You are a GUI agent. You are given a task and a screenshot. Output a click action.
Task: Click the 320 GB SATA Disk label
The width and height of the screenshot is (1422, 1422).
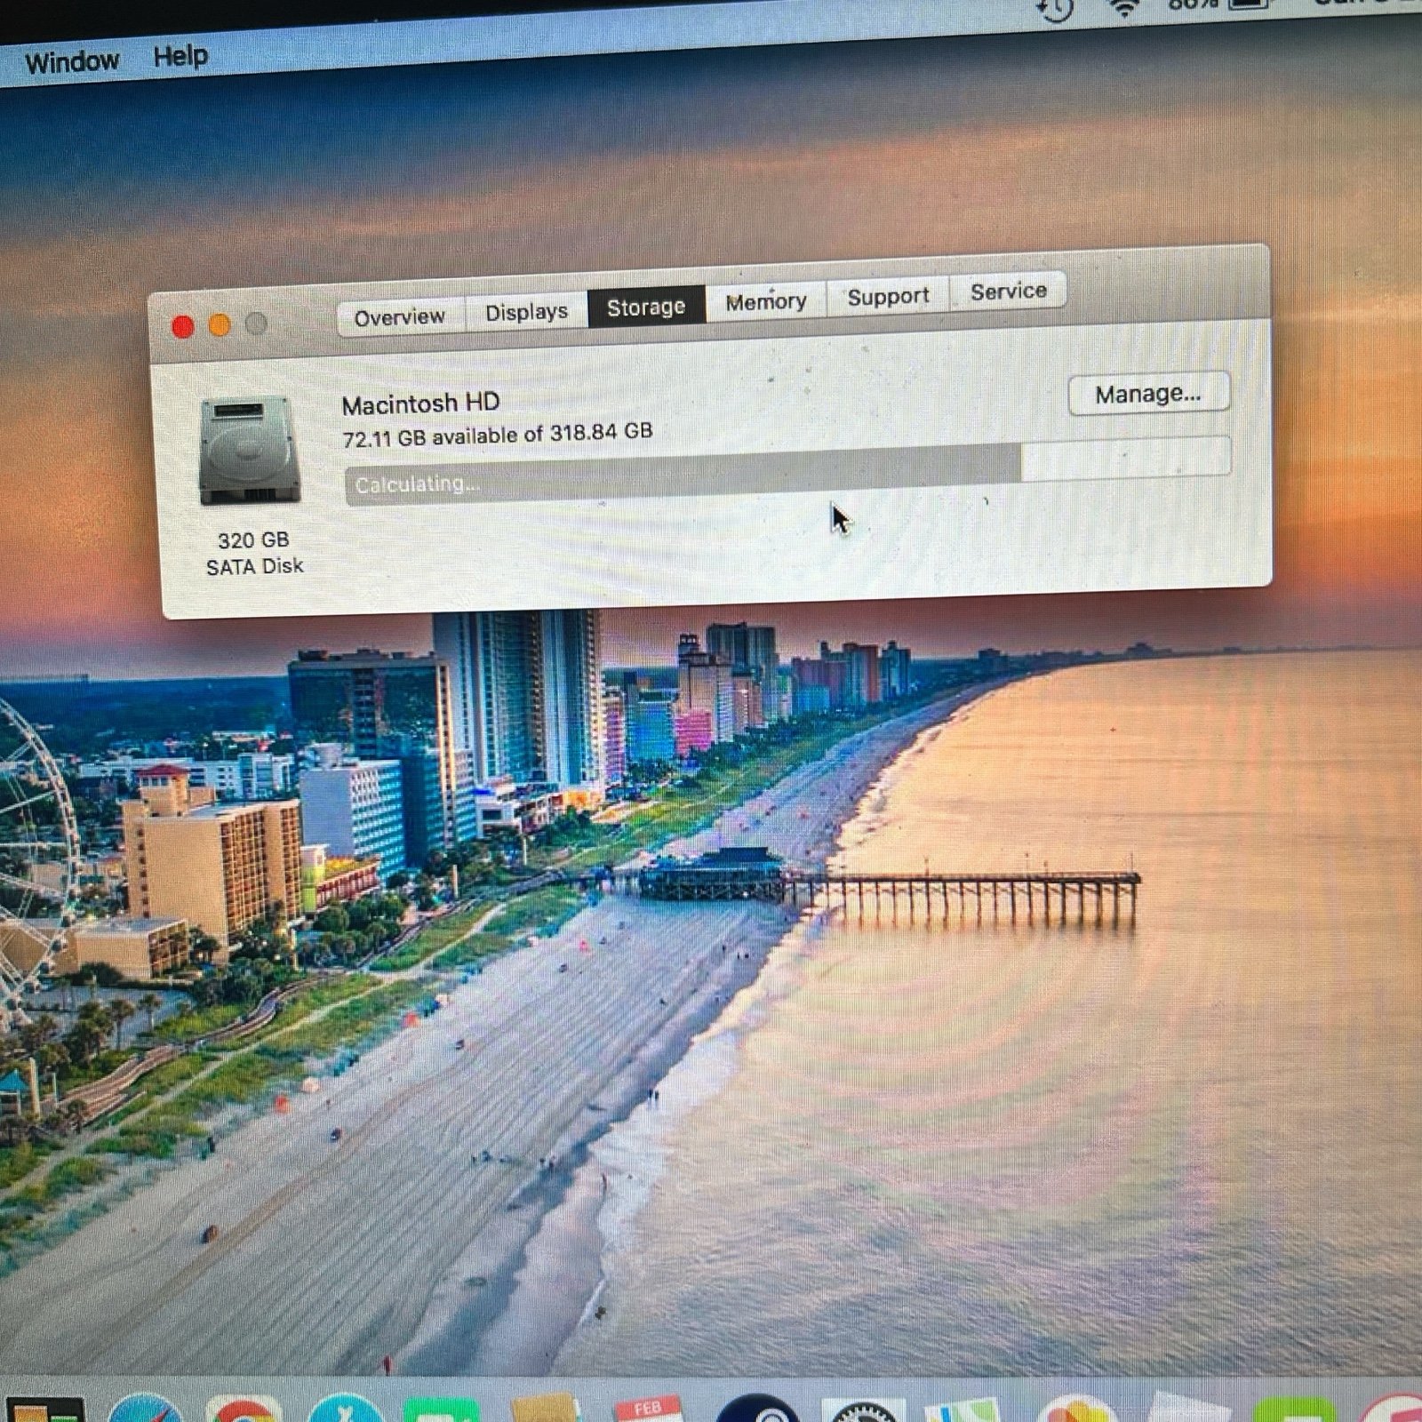coord(254,553)
